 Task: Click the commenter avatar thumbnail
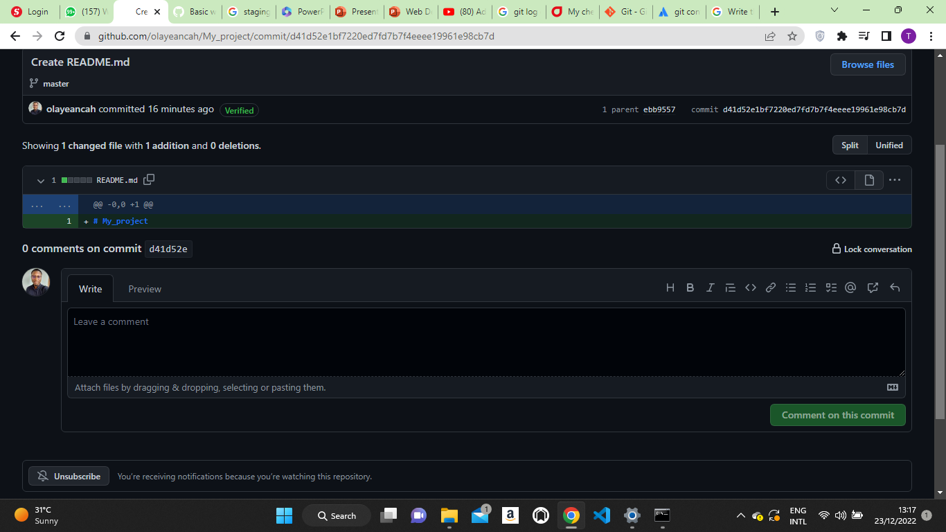(x=36, y=282)
